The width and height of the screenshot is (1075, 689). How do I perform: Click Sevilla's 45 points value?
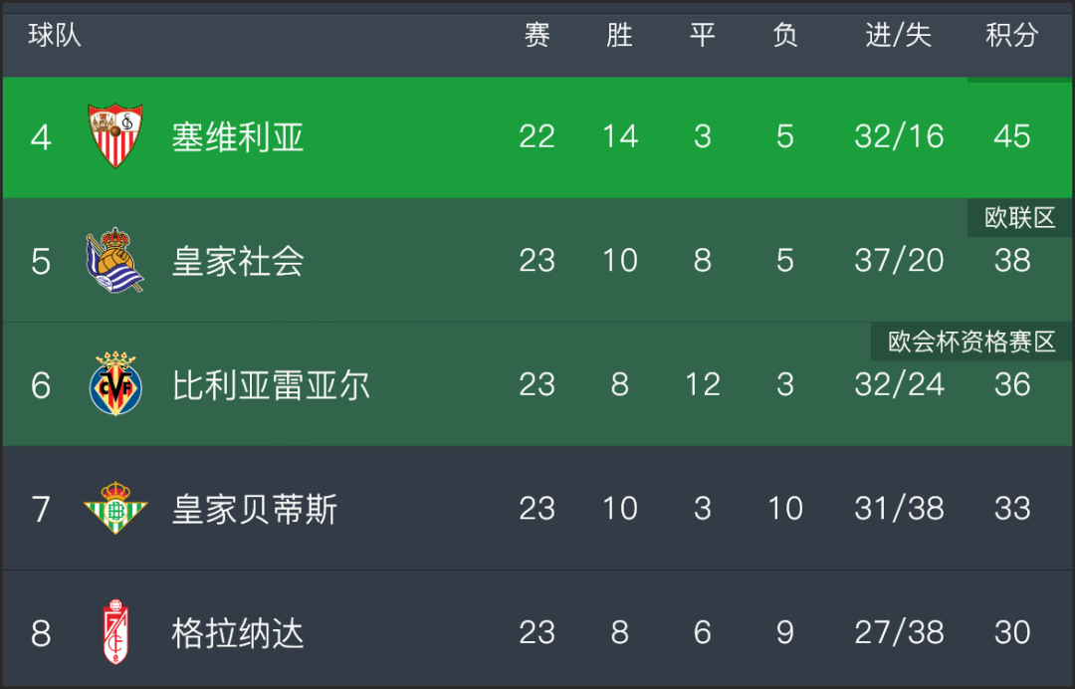1012,136
